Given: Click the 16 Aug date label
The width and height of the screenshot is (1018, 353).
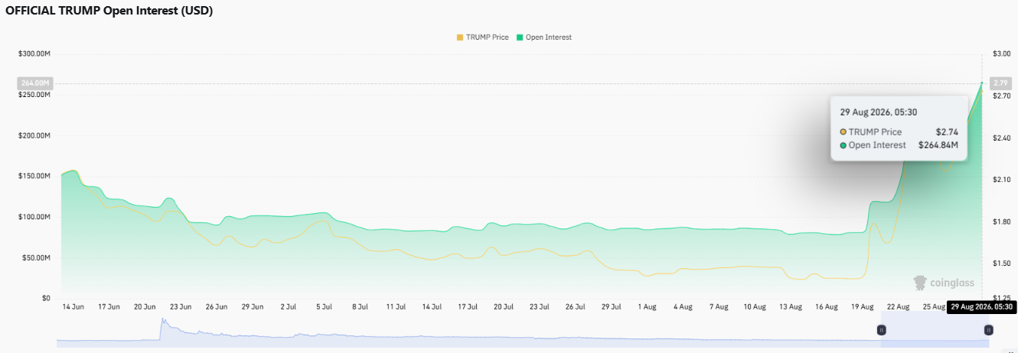Looking at the screenshot, I should click(x=826, y=306).
